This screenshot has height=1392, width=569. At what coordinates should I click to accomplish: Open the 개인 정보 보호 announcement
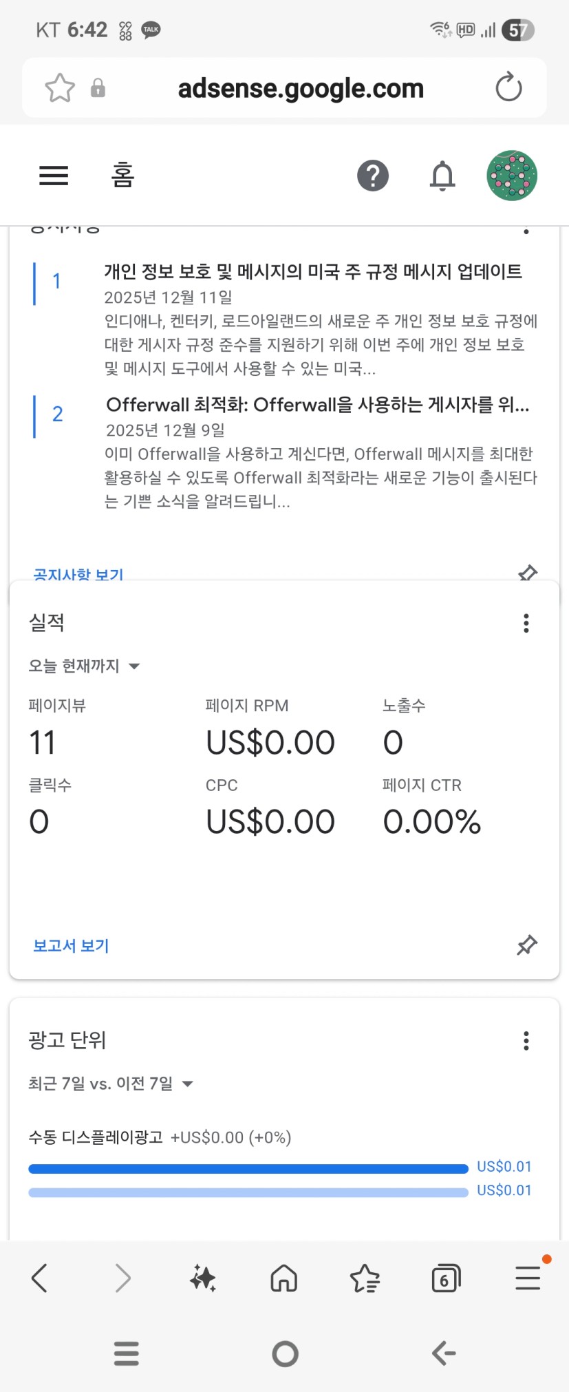coord(313,272)
